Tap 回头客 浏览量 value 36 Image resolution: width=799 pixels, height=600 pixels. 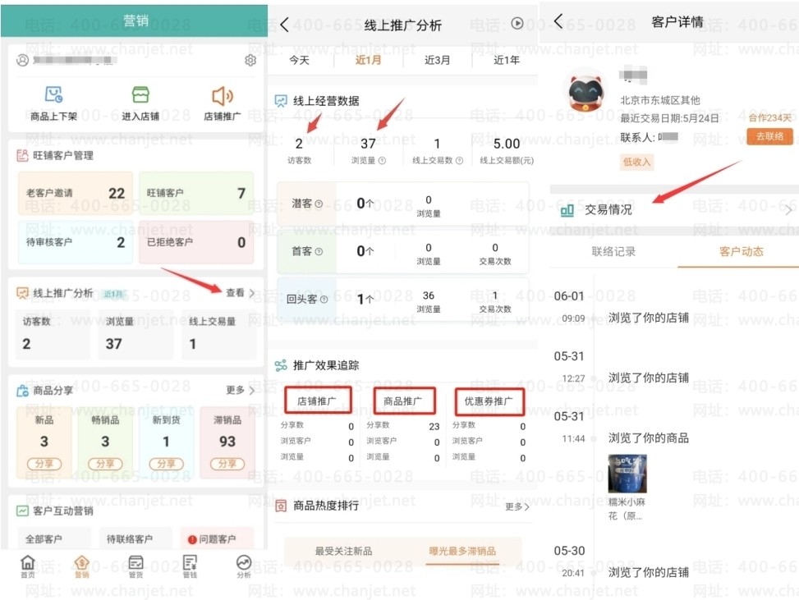[429, 295]
